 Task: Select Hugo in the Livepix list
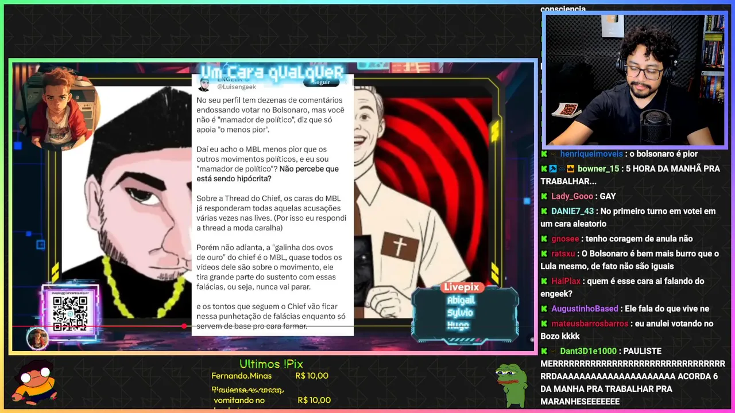pos(458,325)
